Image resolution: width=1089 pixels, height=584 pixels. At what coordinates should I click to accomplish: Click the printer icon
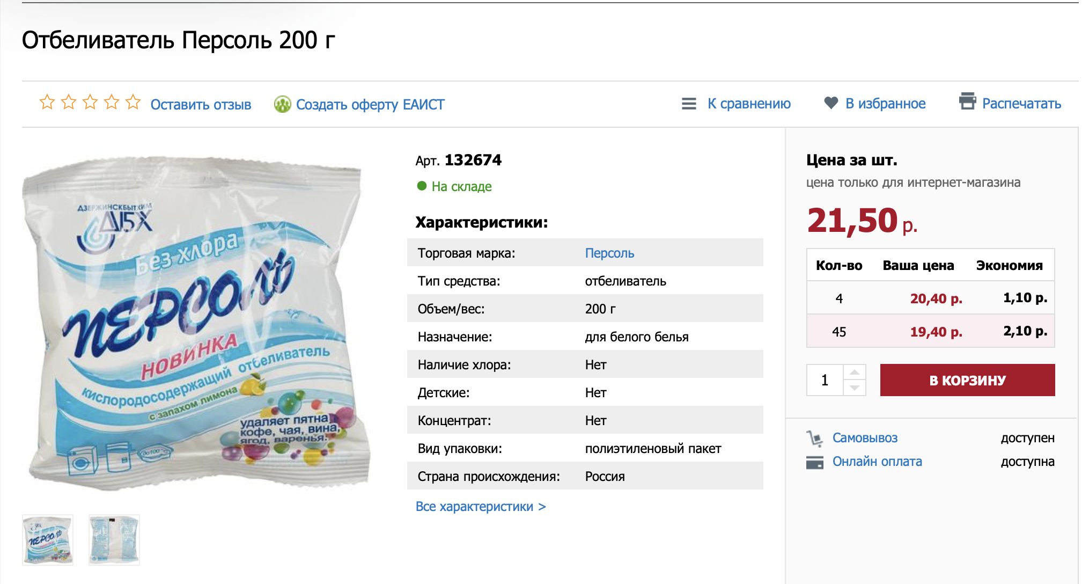[x=967, y=101]
